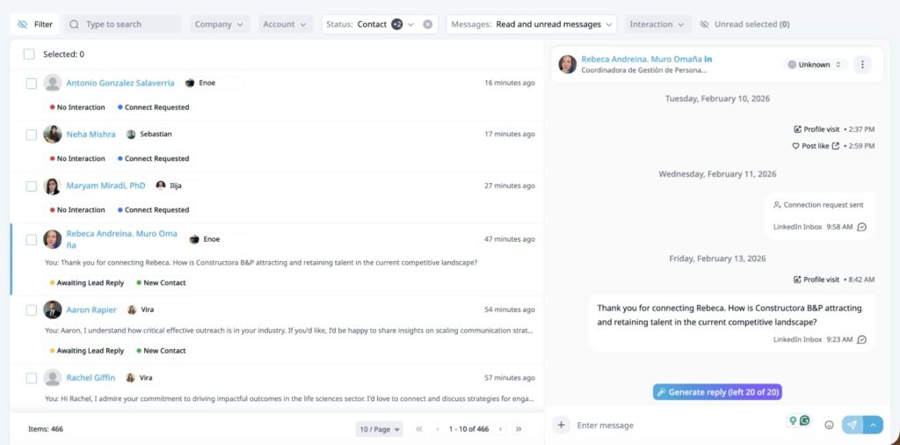The width and height of the screenshot is (900, 445).
Task: Change the 10 / Page size dropdown
Action: 380,429
